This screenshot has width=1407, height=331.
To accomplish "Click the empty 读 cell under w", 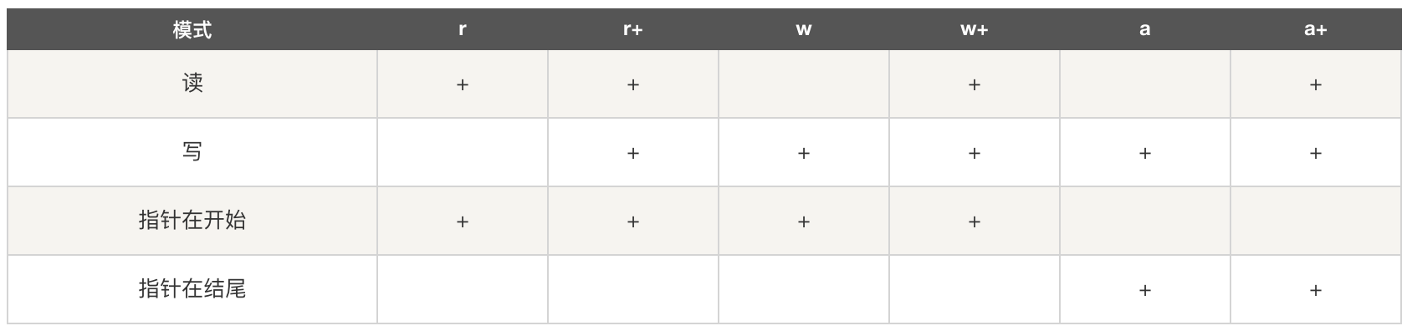I will (804, 84).
